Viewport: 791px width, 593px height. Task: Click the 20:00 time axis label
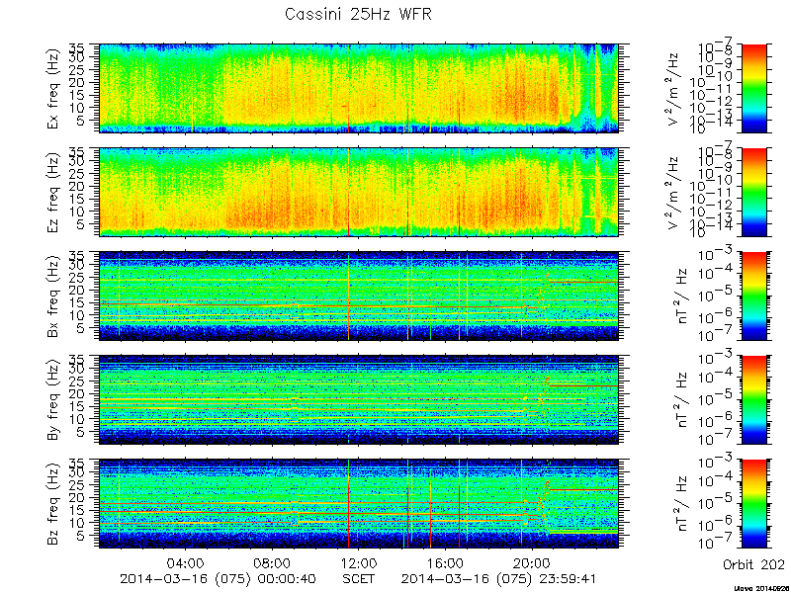pyautogui.click(x=532, y=563)
